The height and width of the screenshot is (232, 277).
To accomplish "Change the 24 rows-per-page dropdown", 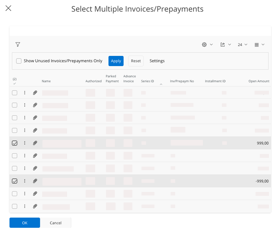I will pyautogui.click(x=242, y=45).
